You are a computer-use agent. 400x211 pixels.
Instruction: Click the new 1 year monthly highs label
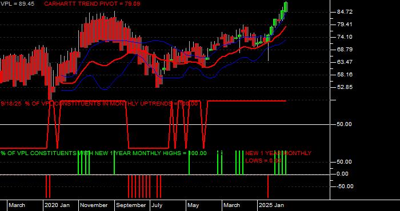pos(103,153)
